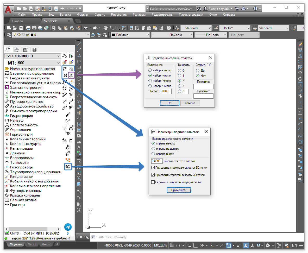Click the Telegram icon in plugin panel
Screen dimensions: 308x253
pyautogui.click(x=68, y=227)
